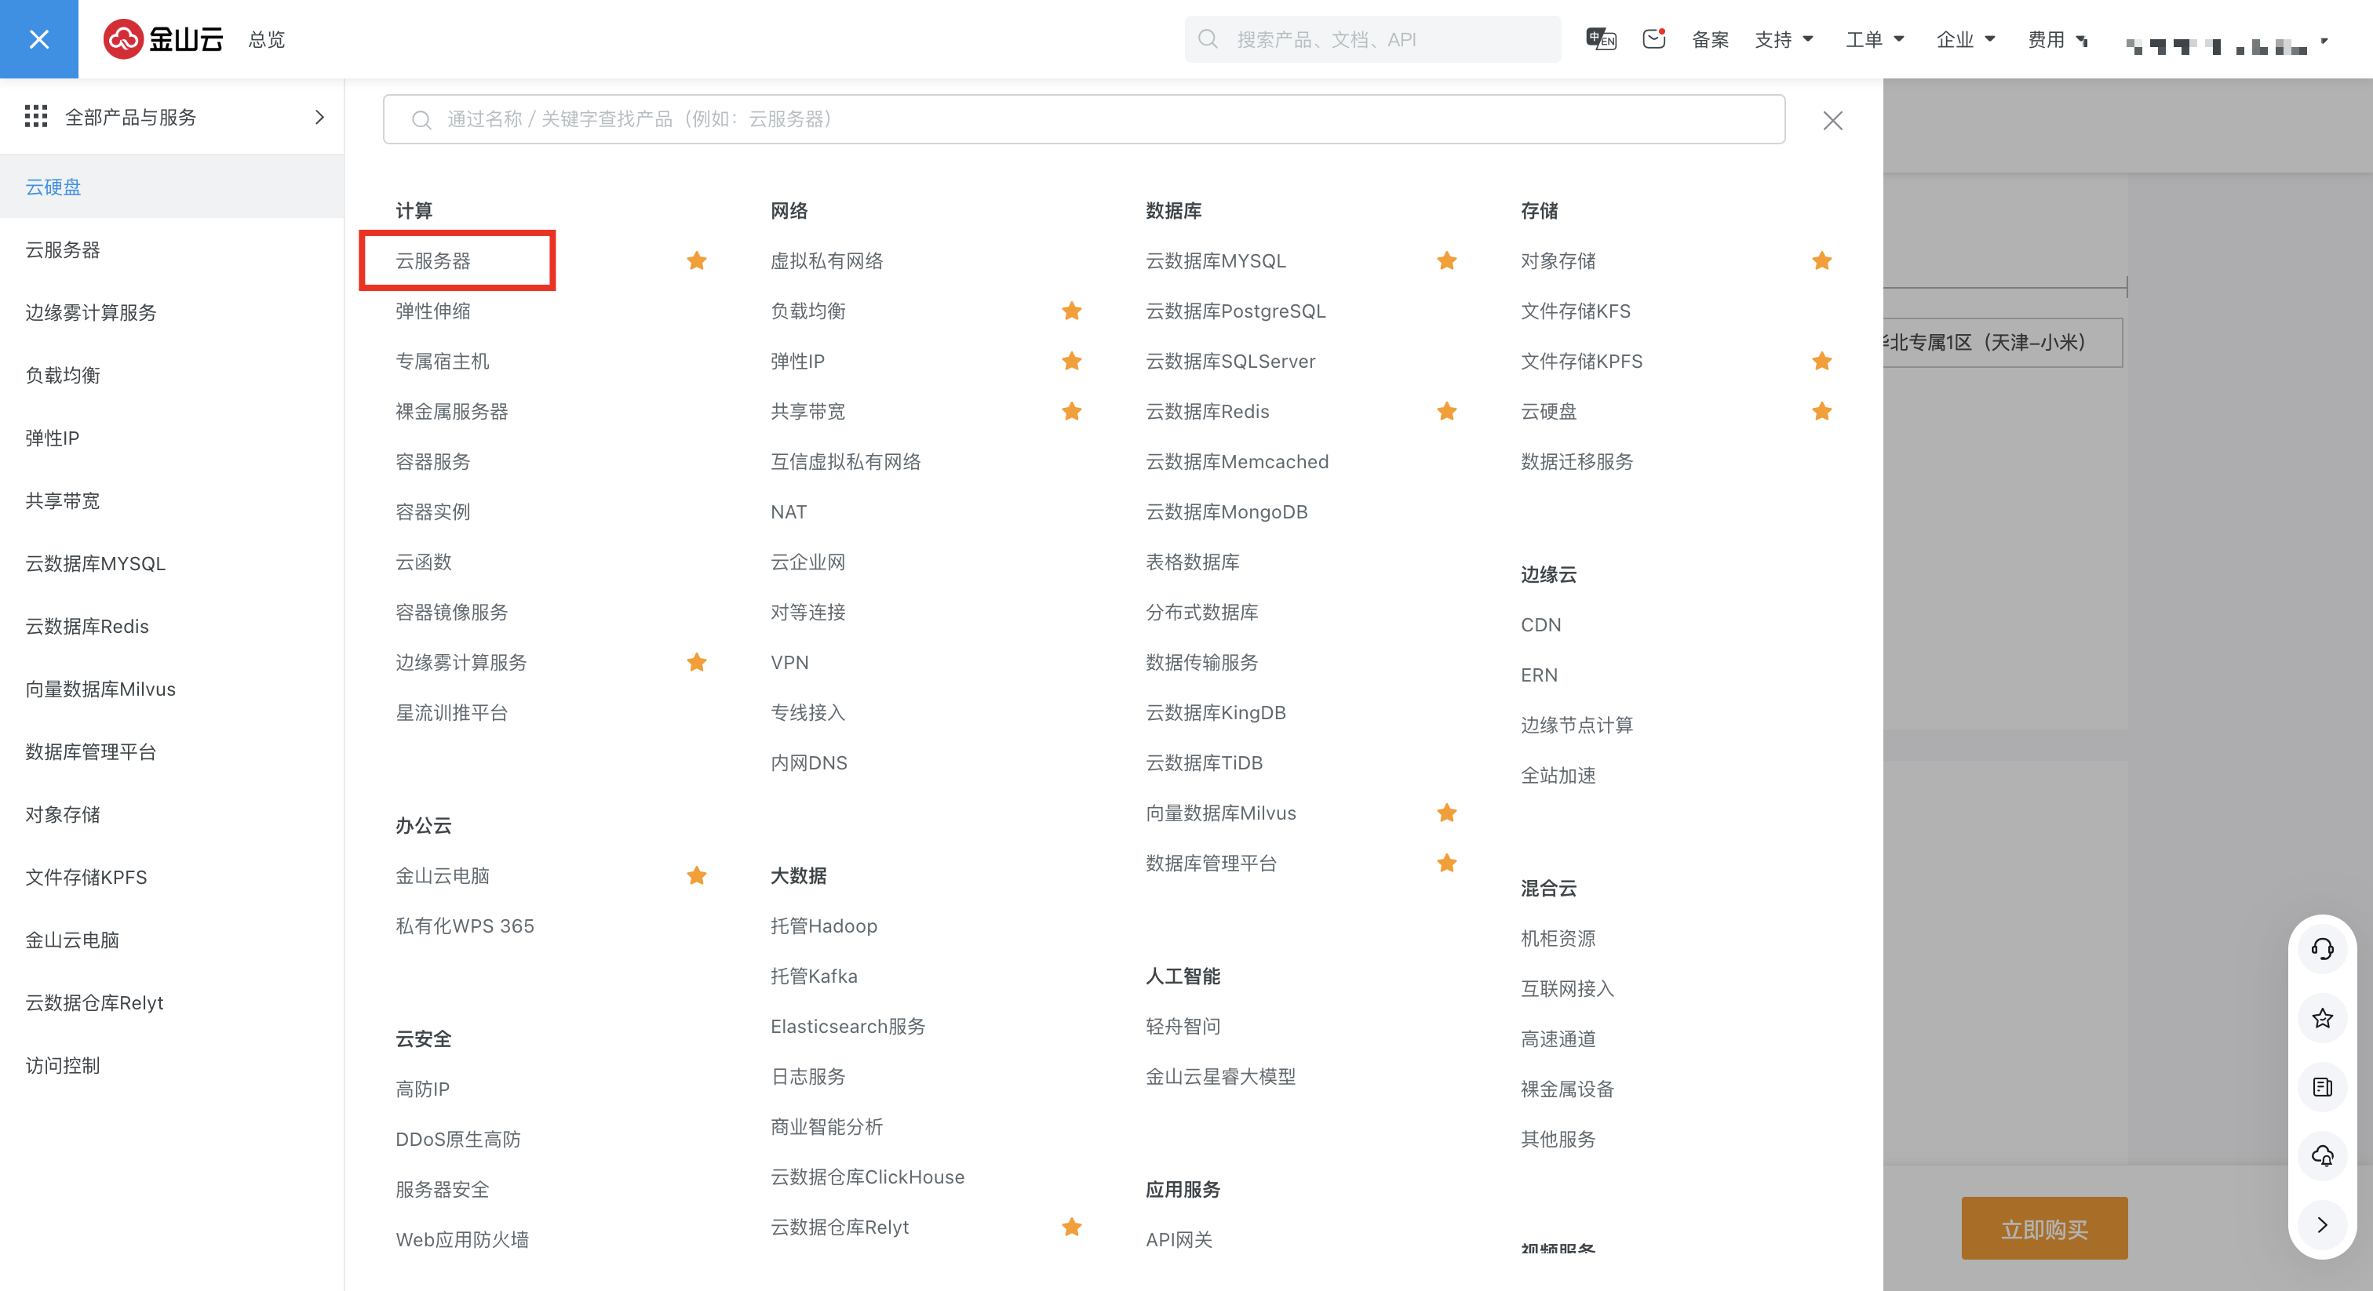Open the document icon in floating toolbar
Screen dimensions: 2373x1291
2321,1086
